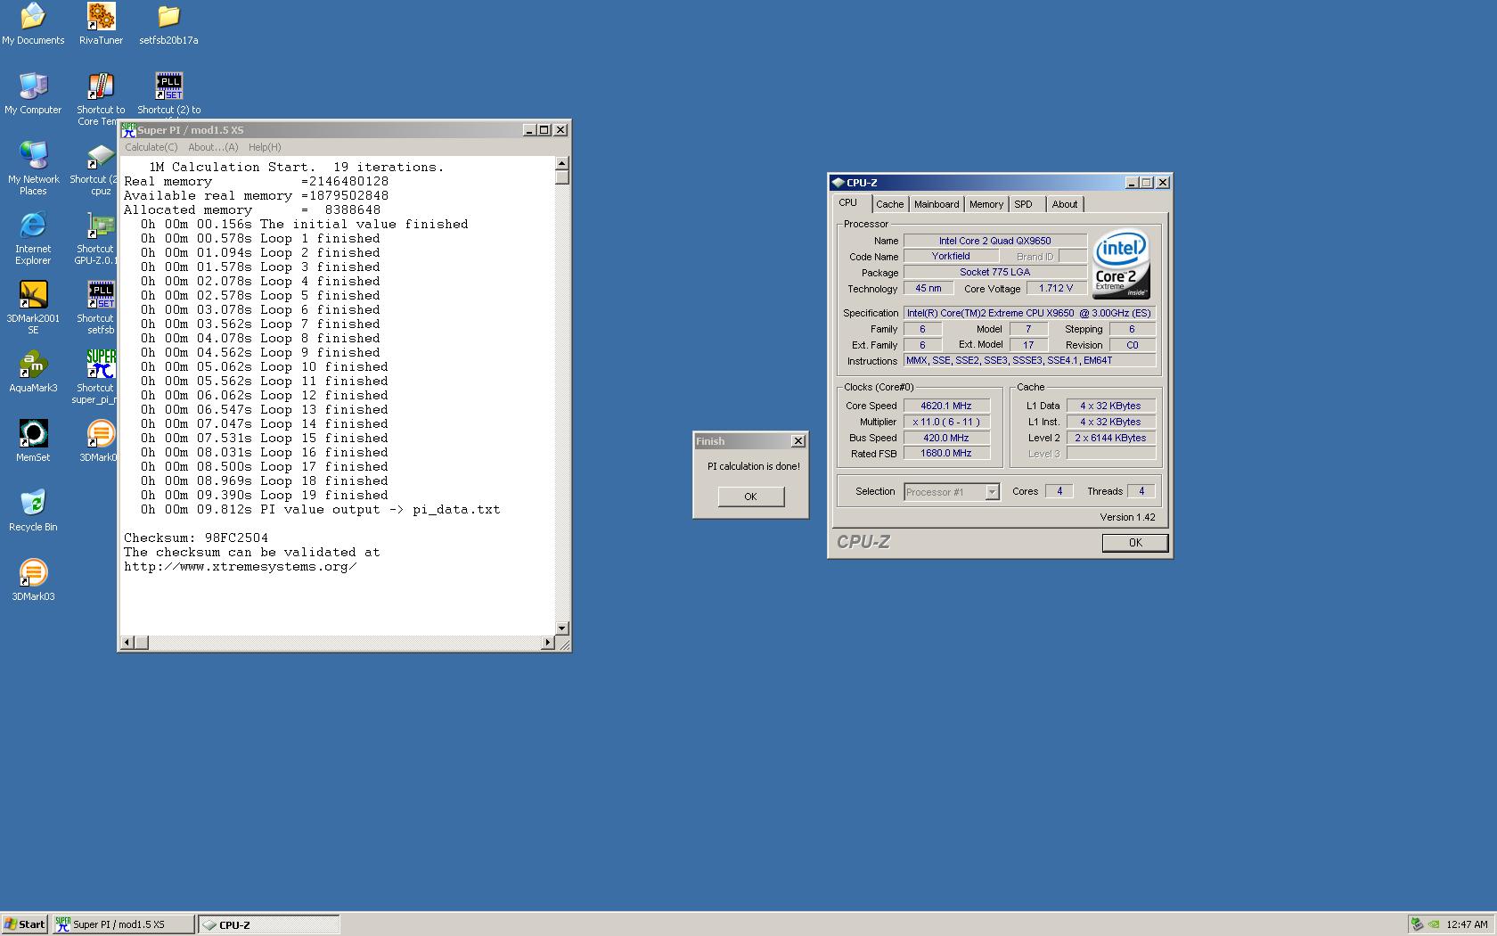Click the Loop 19 finished line

pyautogui.click(x=264, y=495)
